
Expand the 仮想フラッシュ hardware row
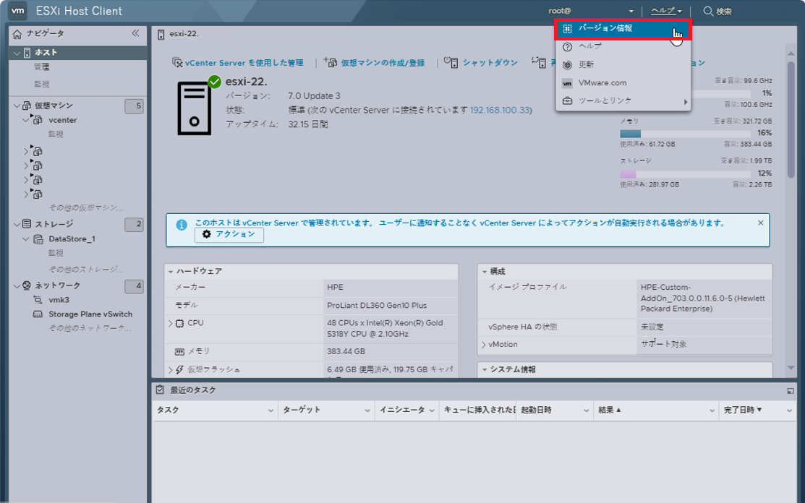pos(171,370)
